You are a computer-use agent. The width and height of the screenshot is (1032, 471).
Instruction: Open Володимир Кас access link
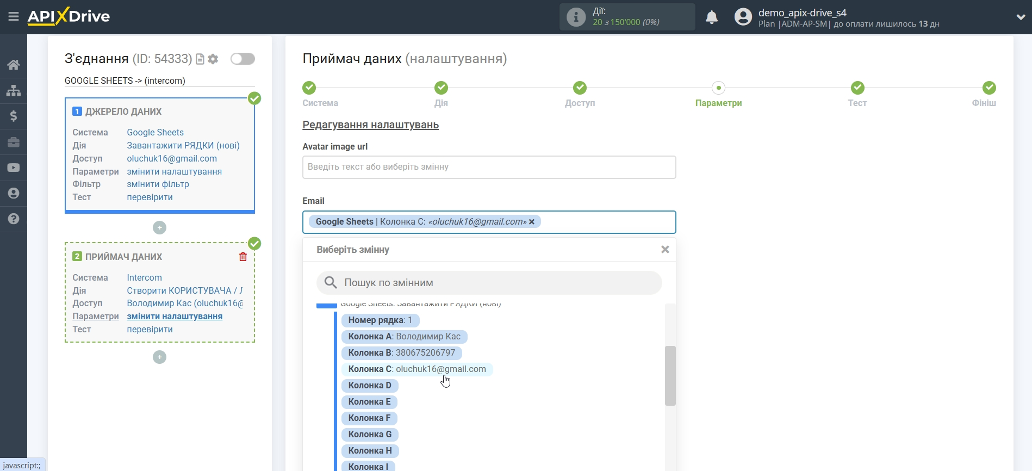[184, 303]
